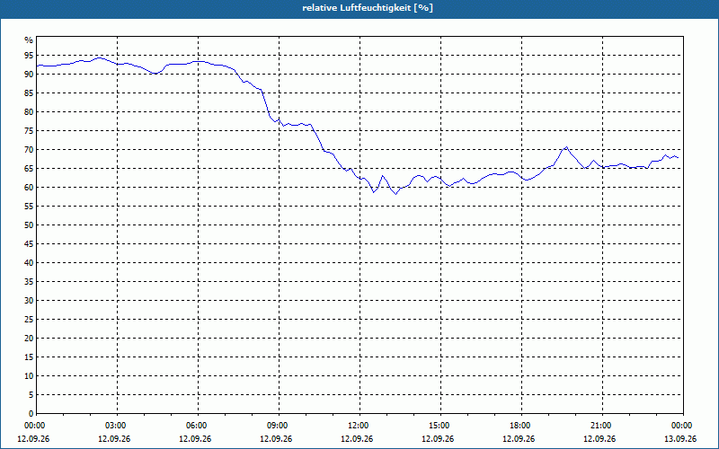Click the y-axis value "15"
Viewport: 719px width, 449px height.
click(29, 357)
